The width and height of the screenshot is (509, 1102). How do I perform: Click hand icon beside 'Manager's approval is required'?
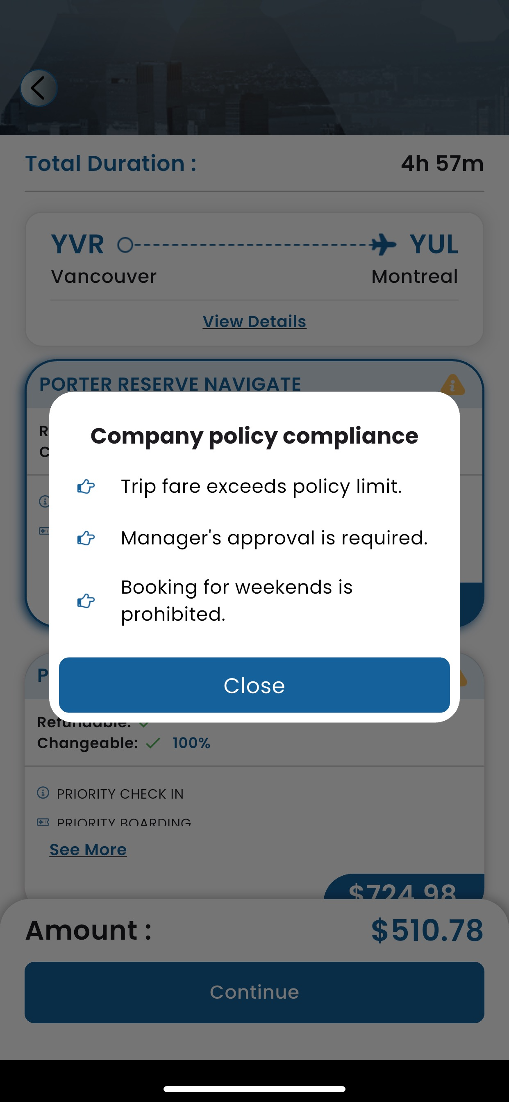(x=86, y=538)
